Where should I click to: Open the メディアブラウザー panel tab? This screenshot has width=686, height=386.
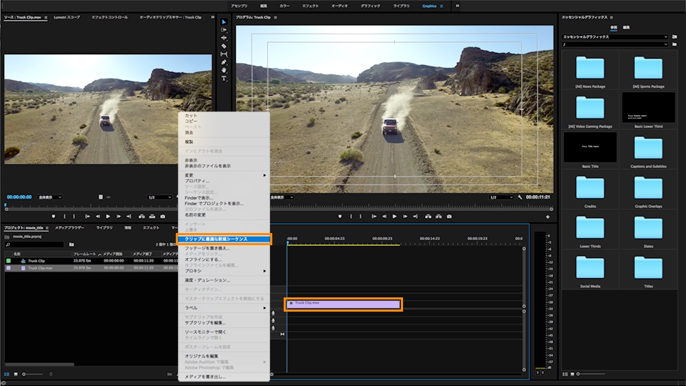tap(70, 227)
